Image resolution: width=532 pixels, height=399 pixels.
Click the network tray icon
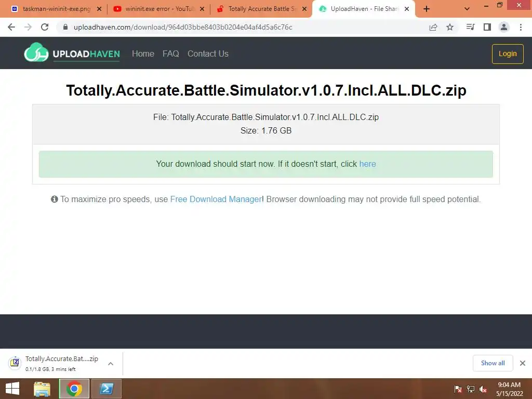pyautogui.click(x=471, y=389)
